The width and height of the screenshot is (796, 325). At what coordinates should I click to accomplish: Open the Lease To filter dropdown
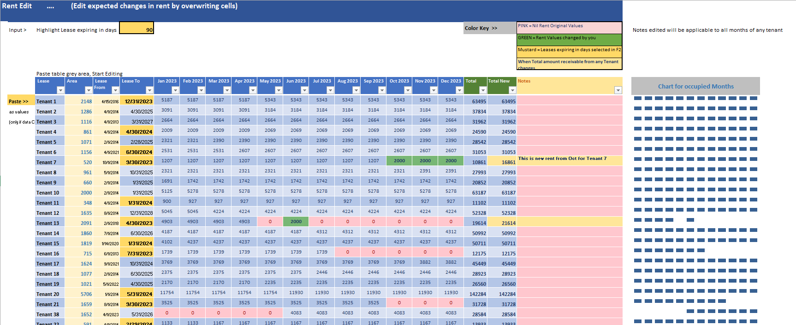point(149,90)
